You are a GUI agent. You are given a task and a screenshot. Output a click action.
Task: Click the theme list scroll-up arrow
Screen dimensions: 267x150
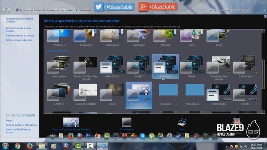pos(263,31)
